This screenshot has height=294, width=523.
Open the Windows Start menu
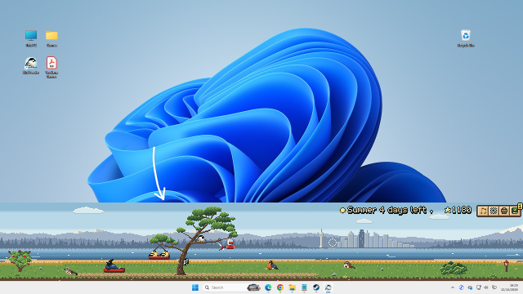point(195,287)
